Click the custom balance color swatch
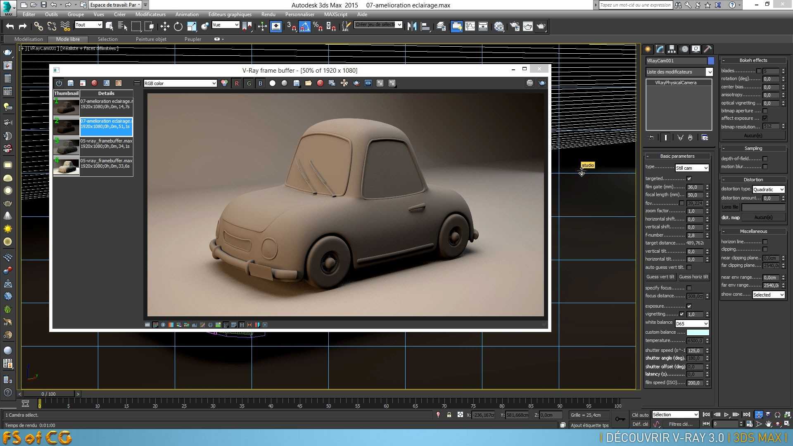The image size is (793, 446). [698, 332]
